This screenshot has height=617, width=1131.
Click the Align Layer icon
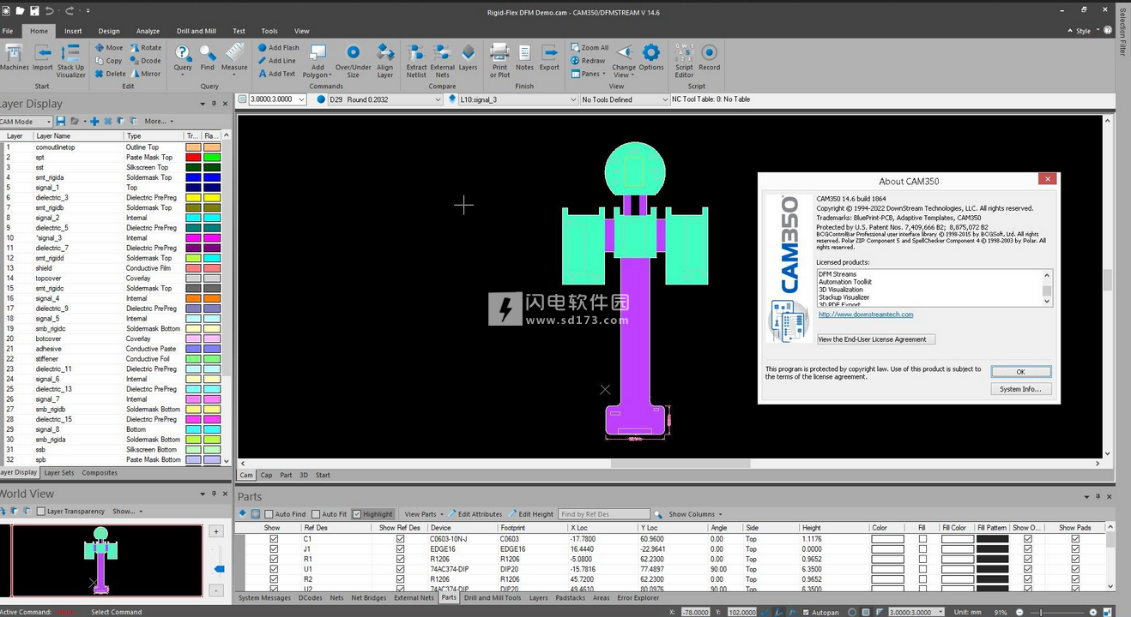(x=385, y=61)
